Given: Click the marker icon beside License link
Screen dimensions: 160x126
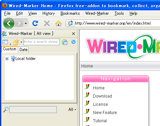Looking at the screenshot, I should pyautogui.click(x=87, y=103).
